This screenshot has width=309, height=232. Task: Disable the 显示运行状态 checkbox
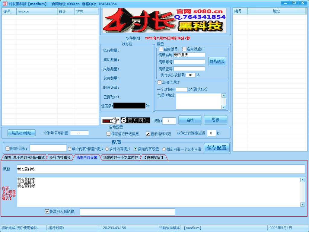point(148,134)
